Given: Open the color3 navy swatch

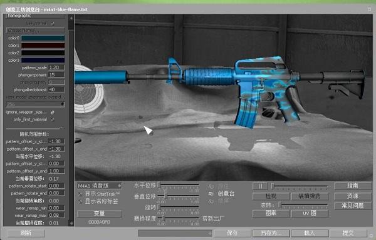Looking at the screenshot, I should (43, 60).
